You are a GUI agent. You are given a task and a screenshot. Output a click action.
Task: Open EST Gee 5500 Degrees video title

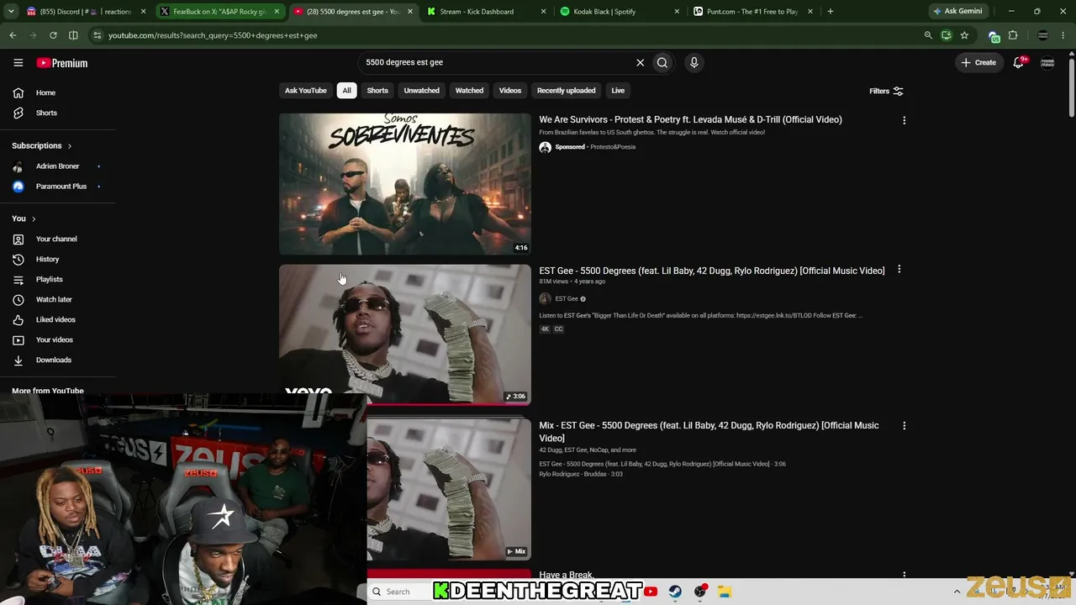[712, 271]
